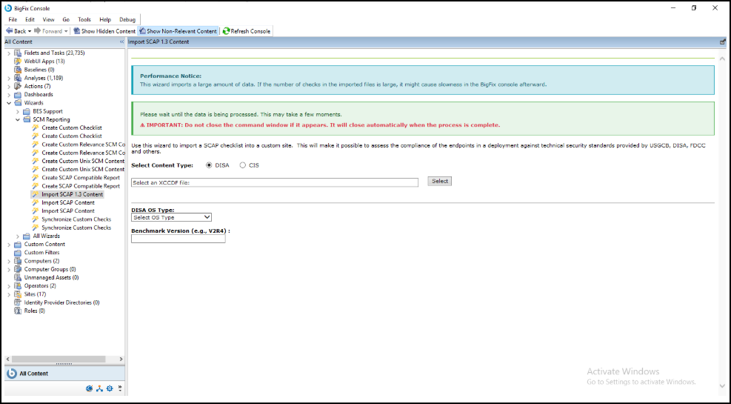This screenshot has width=731, height=404.
Task: Click the WebUI Apps node icon
Action: pyautogui.click(x=18, y=61)
